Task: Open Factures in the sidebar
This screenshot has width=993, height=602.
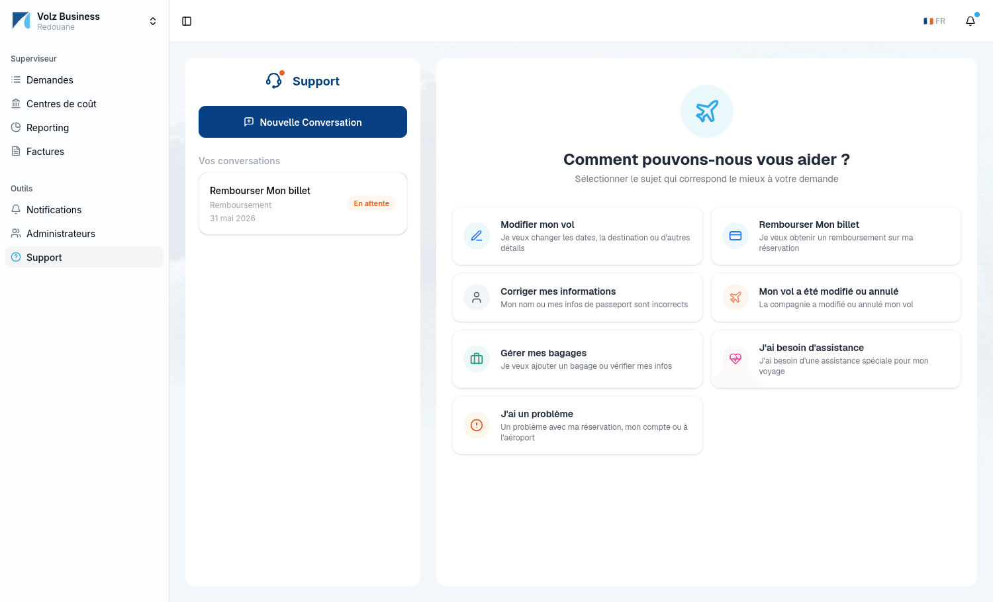Action: click(x=84, y=152)
